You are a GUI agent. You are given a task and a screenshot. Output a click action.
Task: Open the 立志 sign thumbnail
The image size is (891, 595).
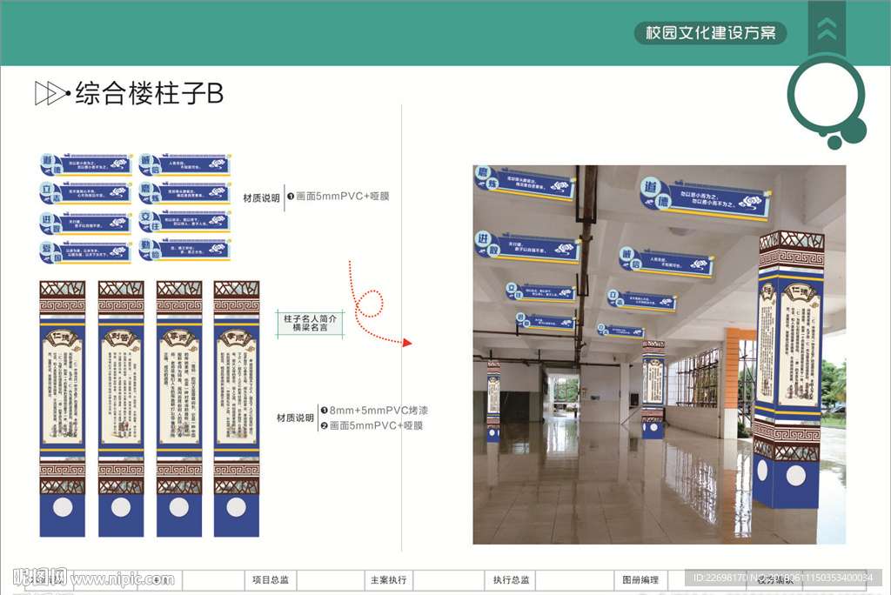coord(85,191)
